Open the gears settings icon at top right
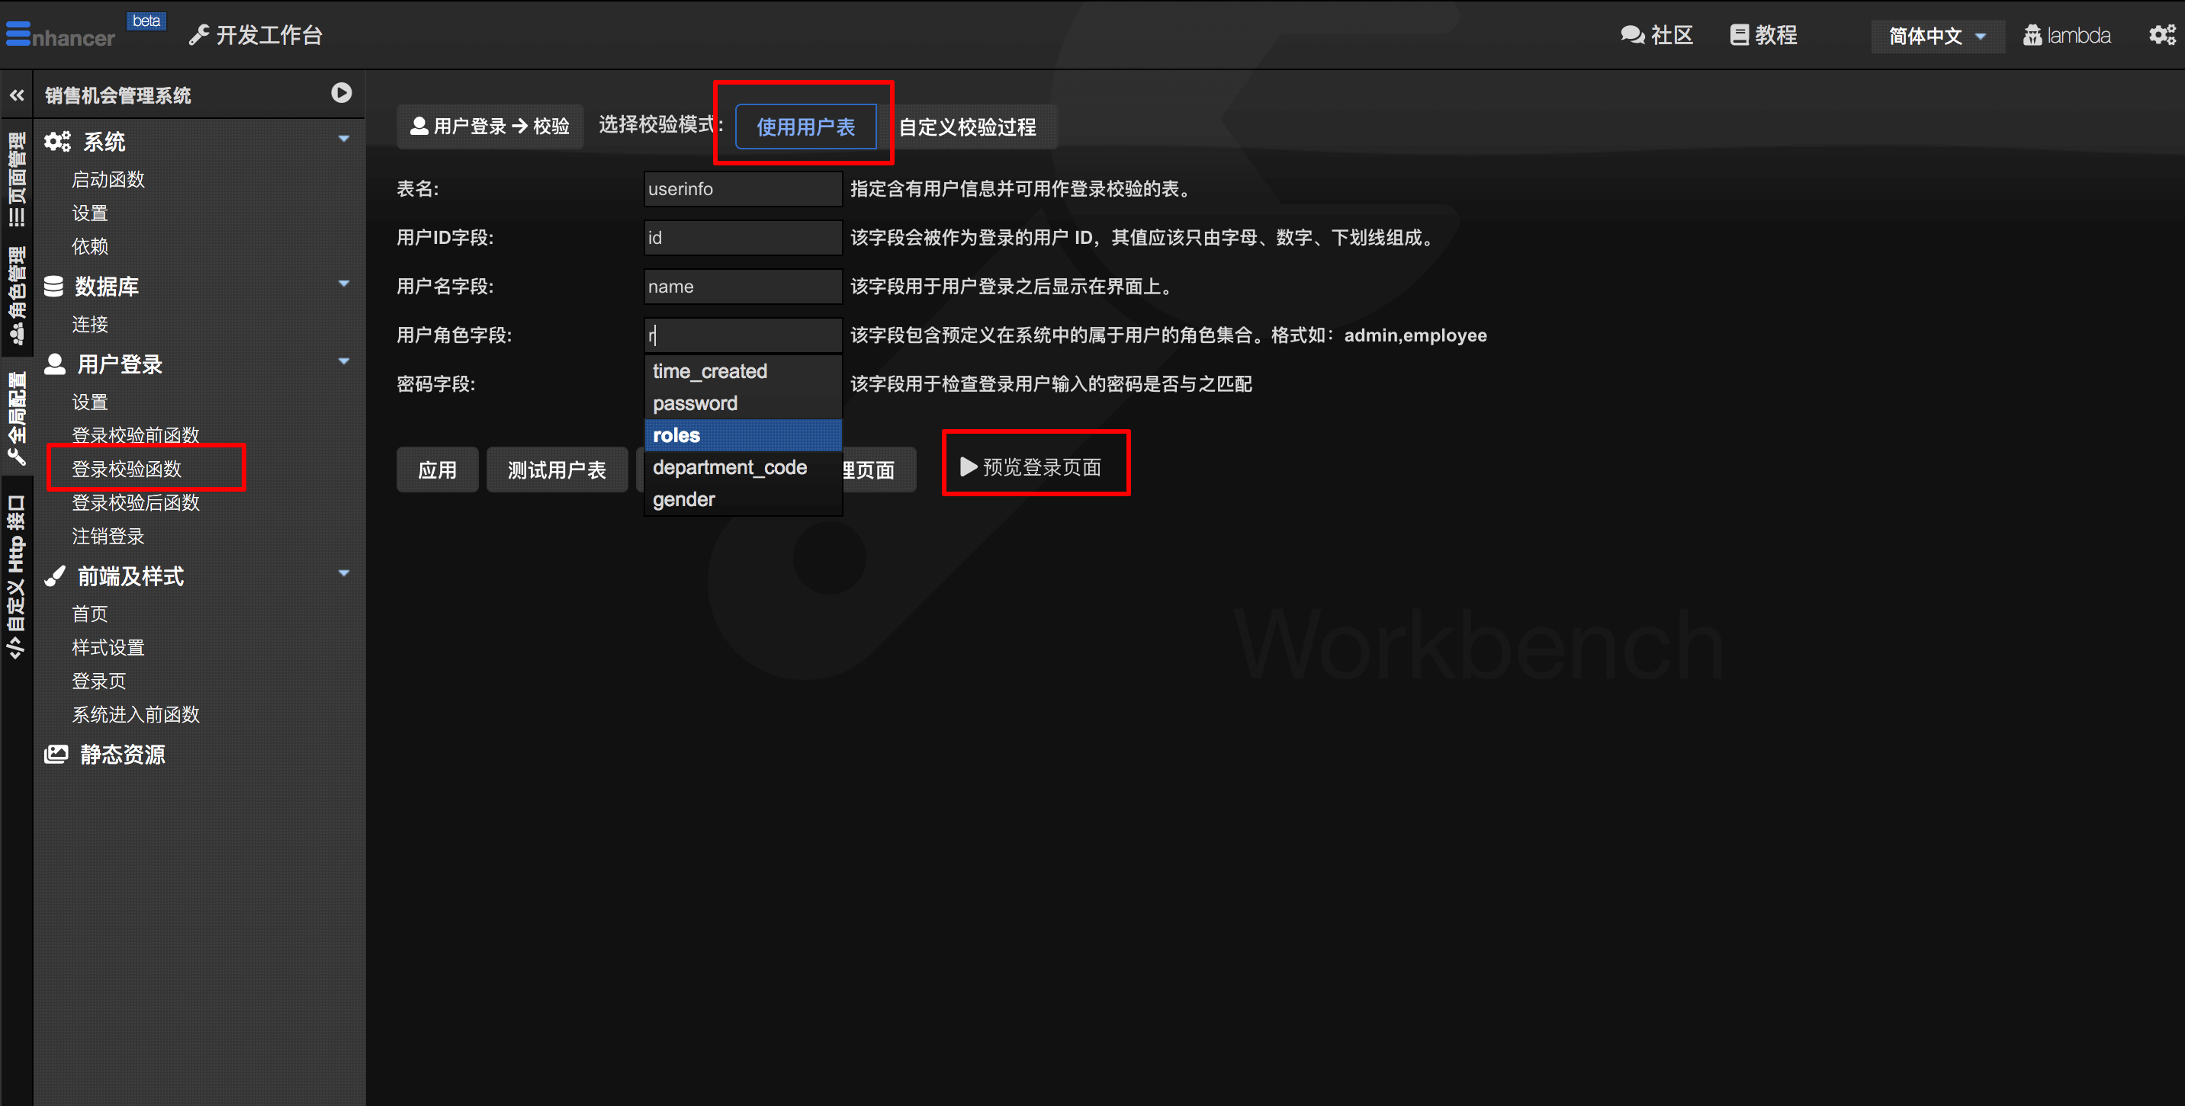Image resolution: width=2185 pixels, height=1106 pixels. point(2161,35)
